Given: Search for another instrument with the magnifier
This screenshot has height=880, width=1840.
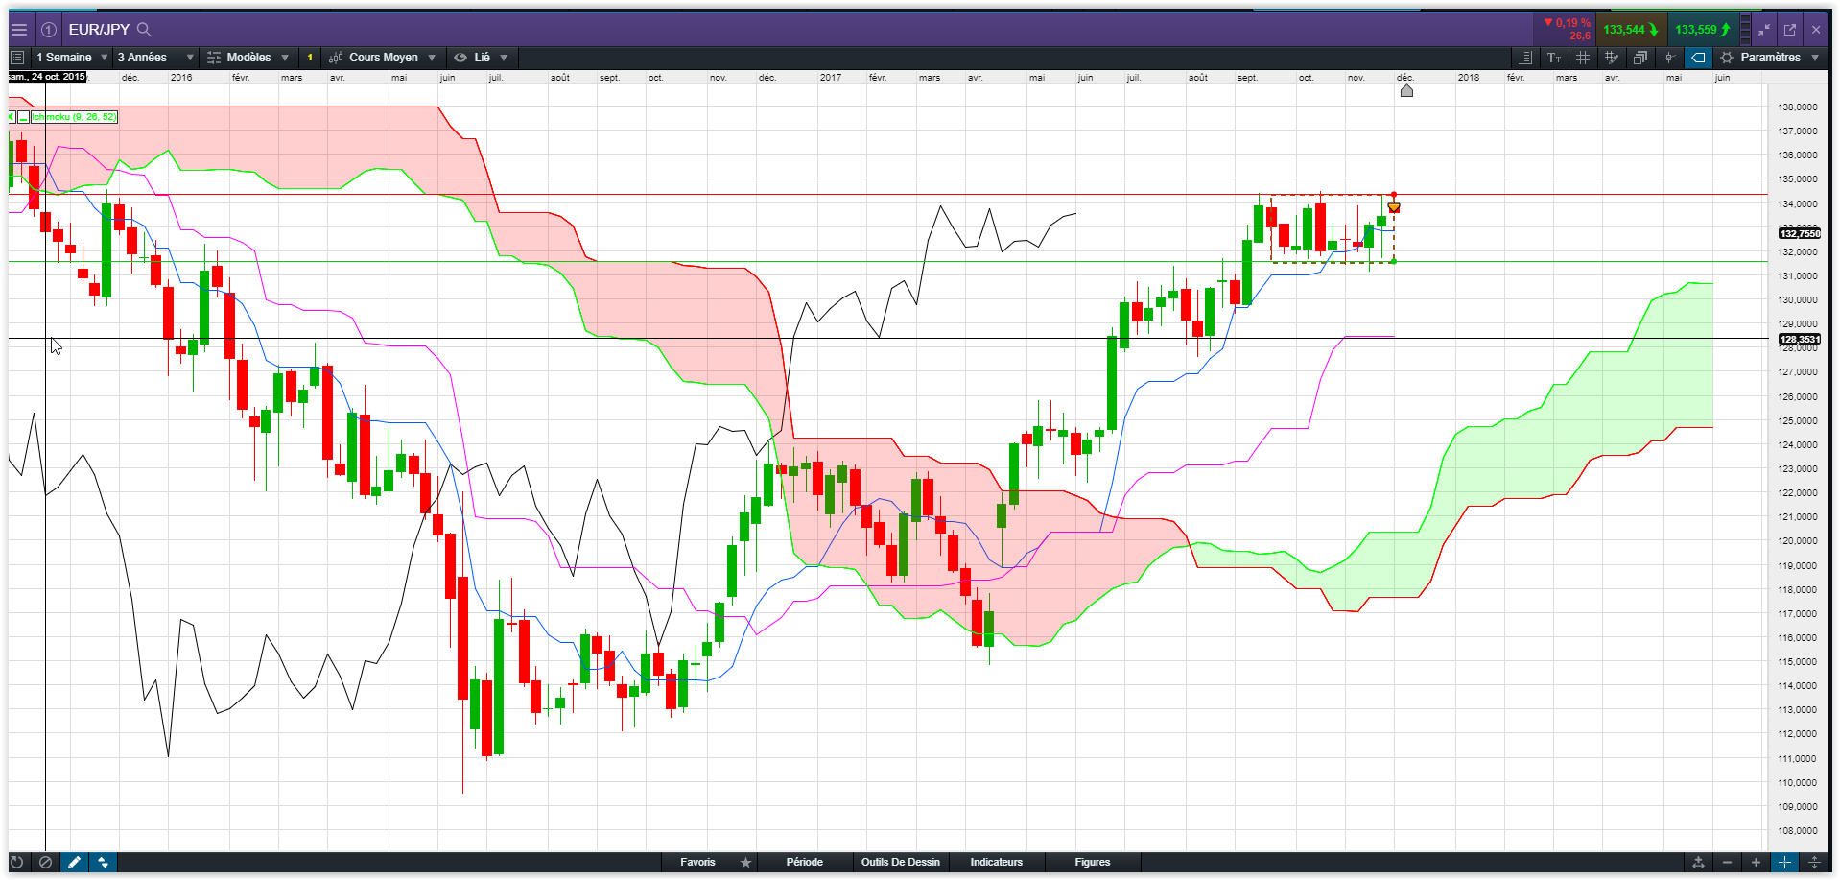Looking at the screenshot, I should click(x=144, y=30).
